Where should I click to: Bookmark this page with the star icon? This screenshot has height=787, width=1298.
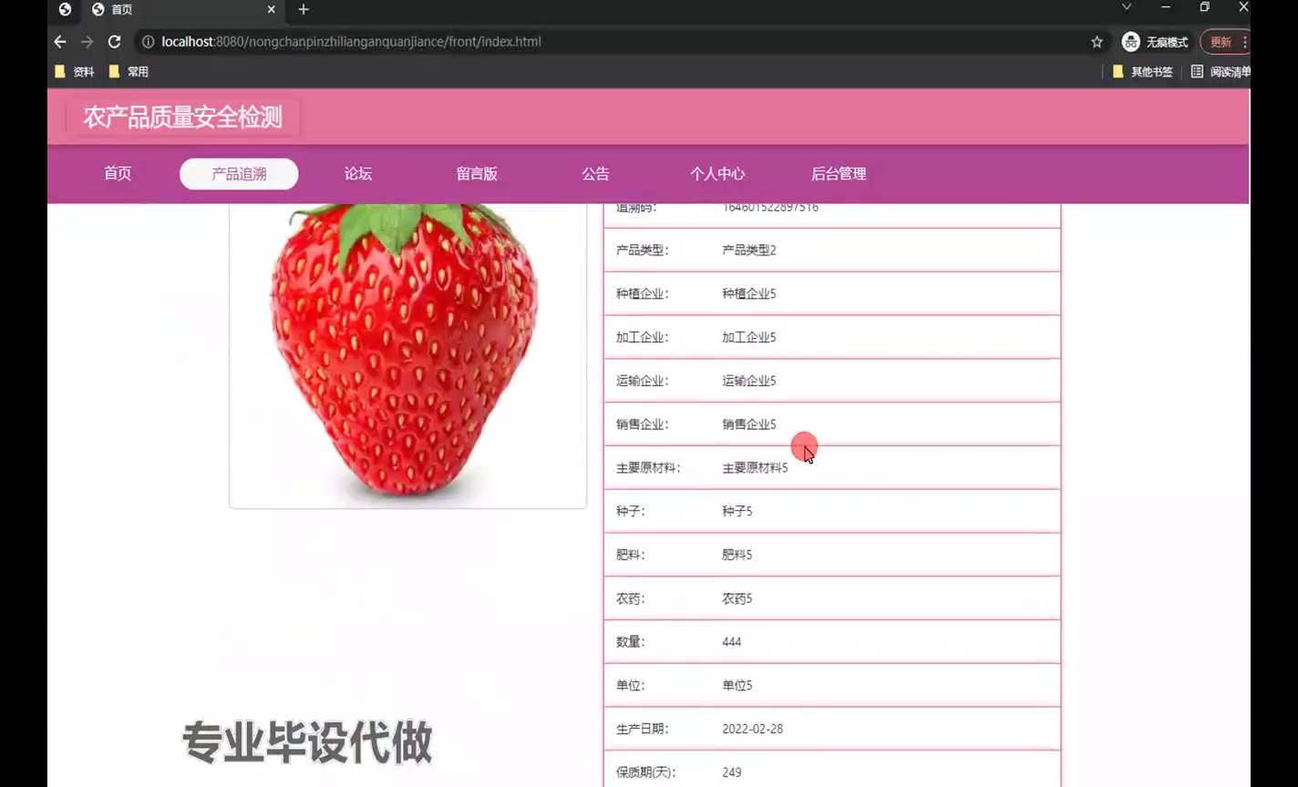[x=1097, y=42]
